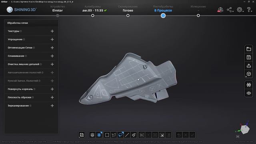Viewport: 256px width, 144px height.
Task: Click the scanned 3D mesh model in viewport
Action: [x=128, y=79]
